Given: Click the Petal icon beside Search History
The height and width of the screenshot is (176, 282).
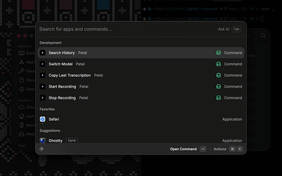Looking at the screenshot, I should pyautogui.click(x=43, y=53).
